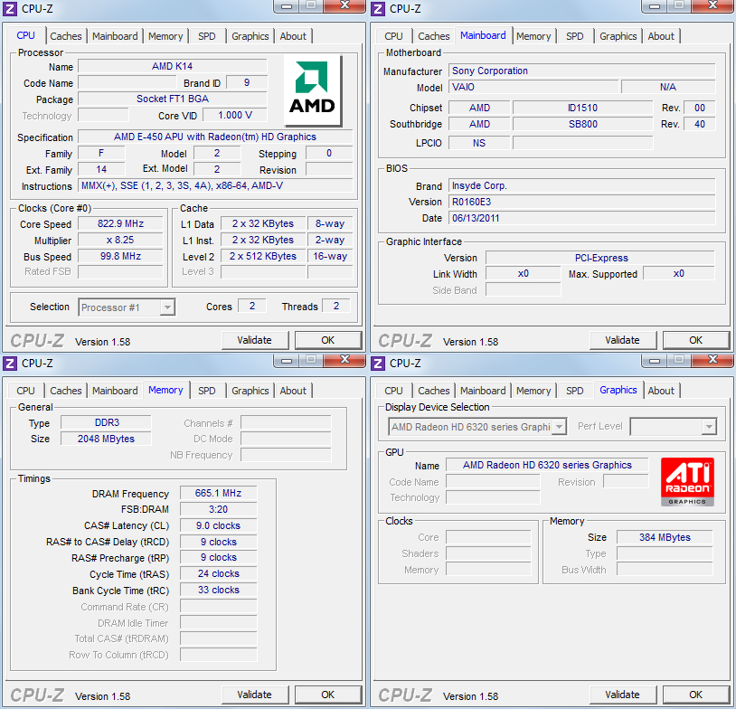This screenshot has width=736, height=709.
Task: Click the Chipset value ID1510
Action: click(582, 108)
